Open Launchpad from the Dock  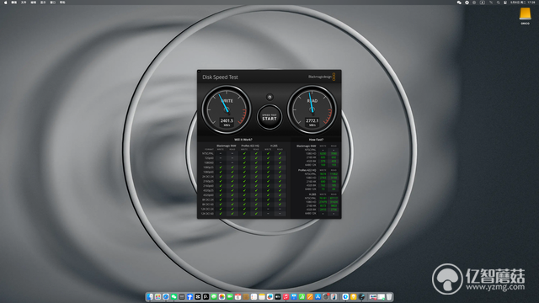158,296
